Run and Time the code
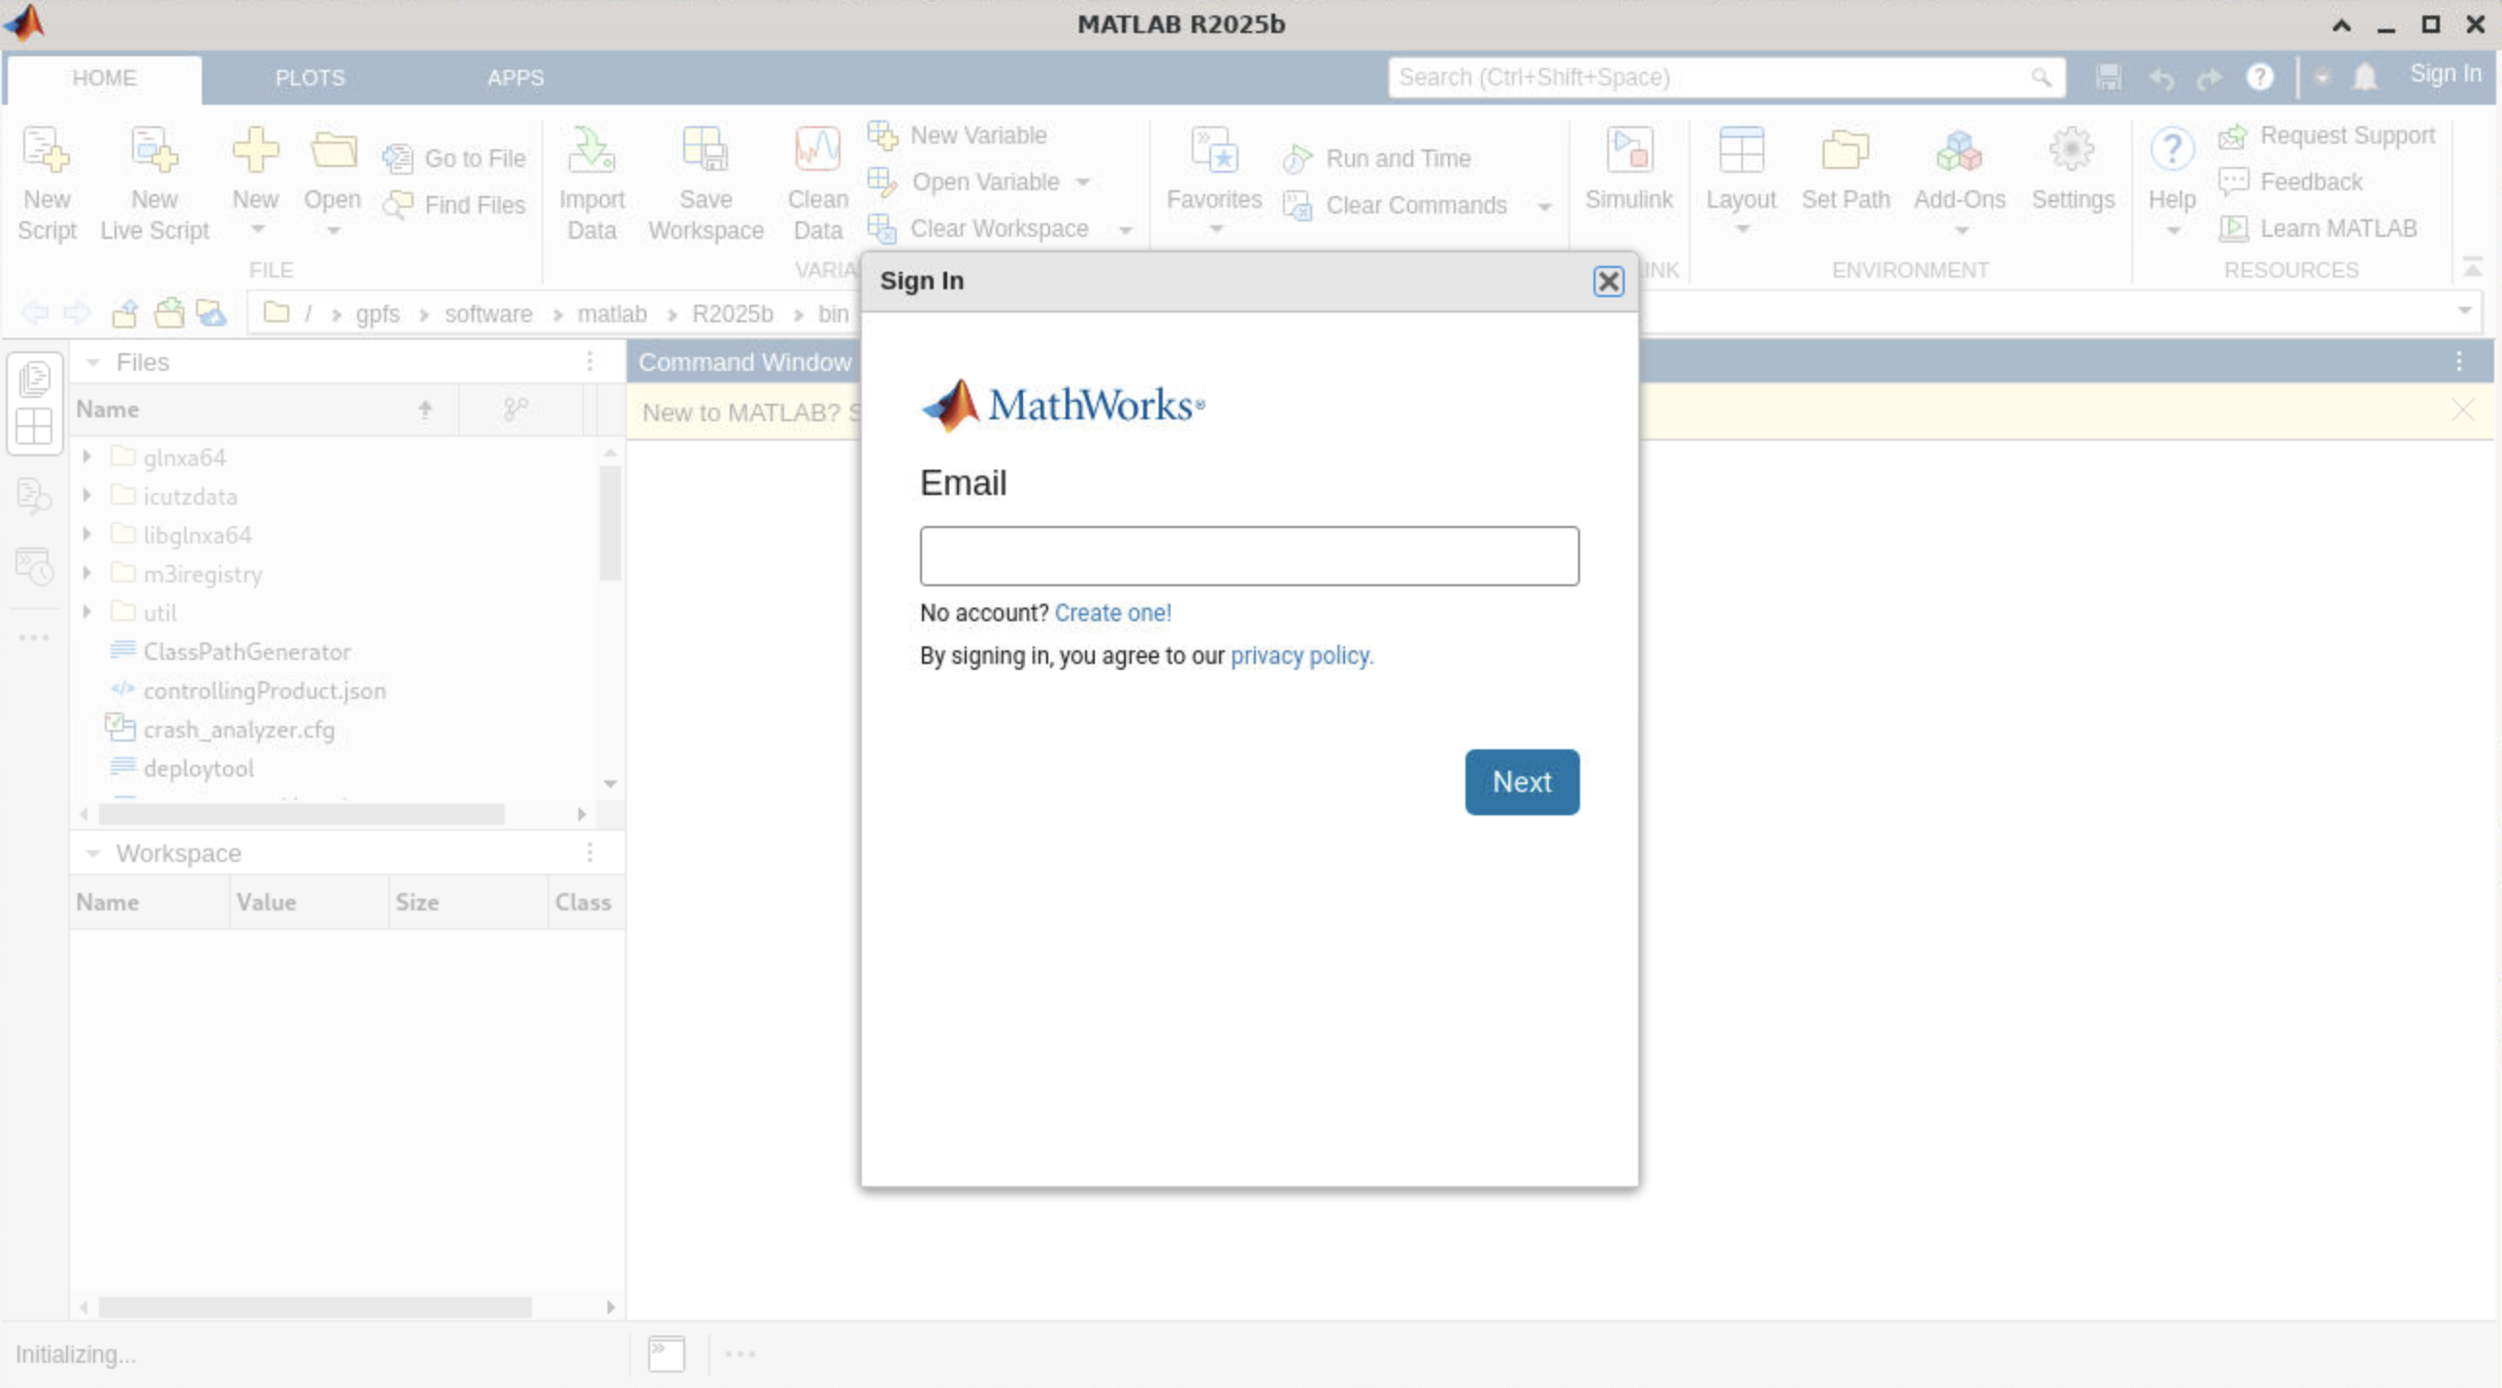 [1377, 157]
